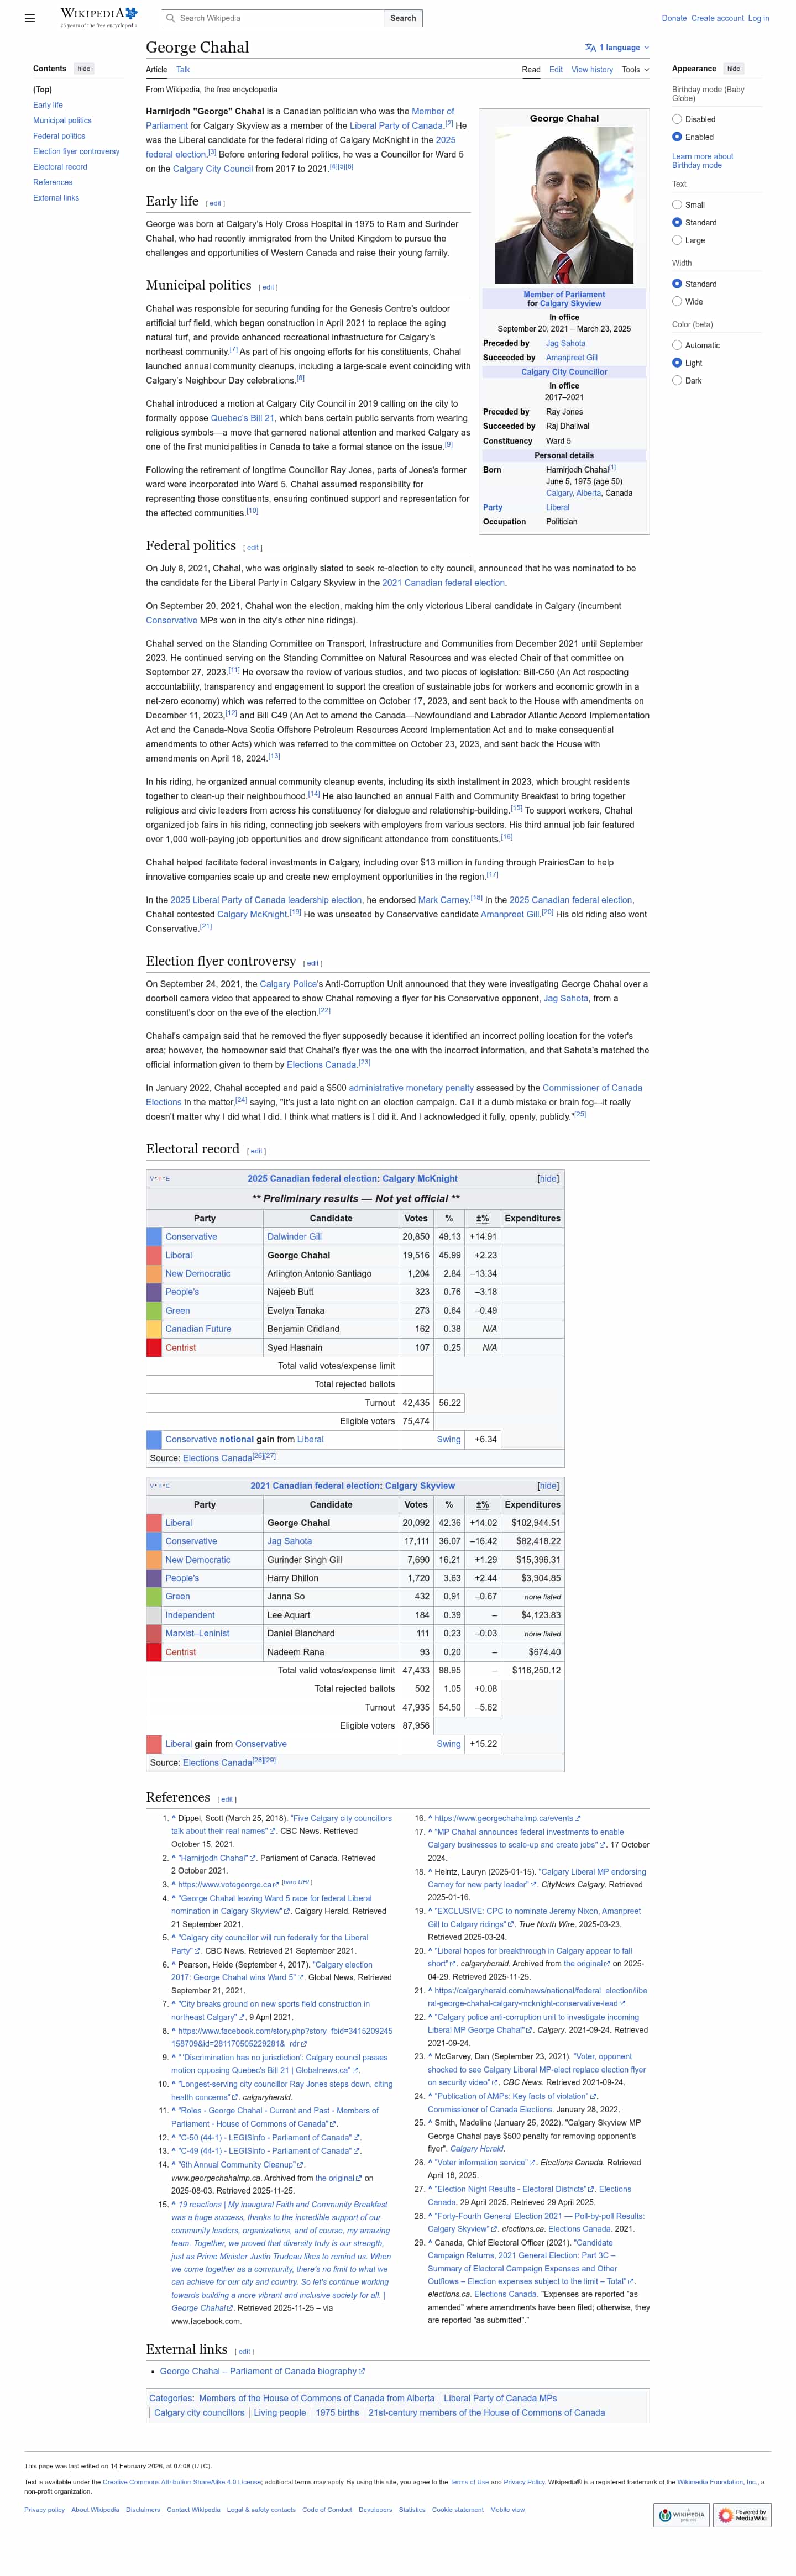This screenshot has width=796, height=2576.
Task: Switch to the Talk tab
Action: point(183,70)
